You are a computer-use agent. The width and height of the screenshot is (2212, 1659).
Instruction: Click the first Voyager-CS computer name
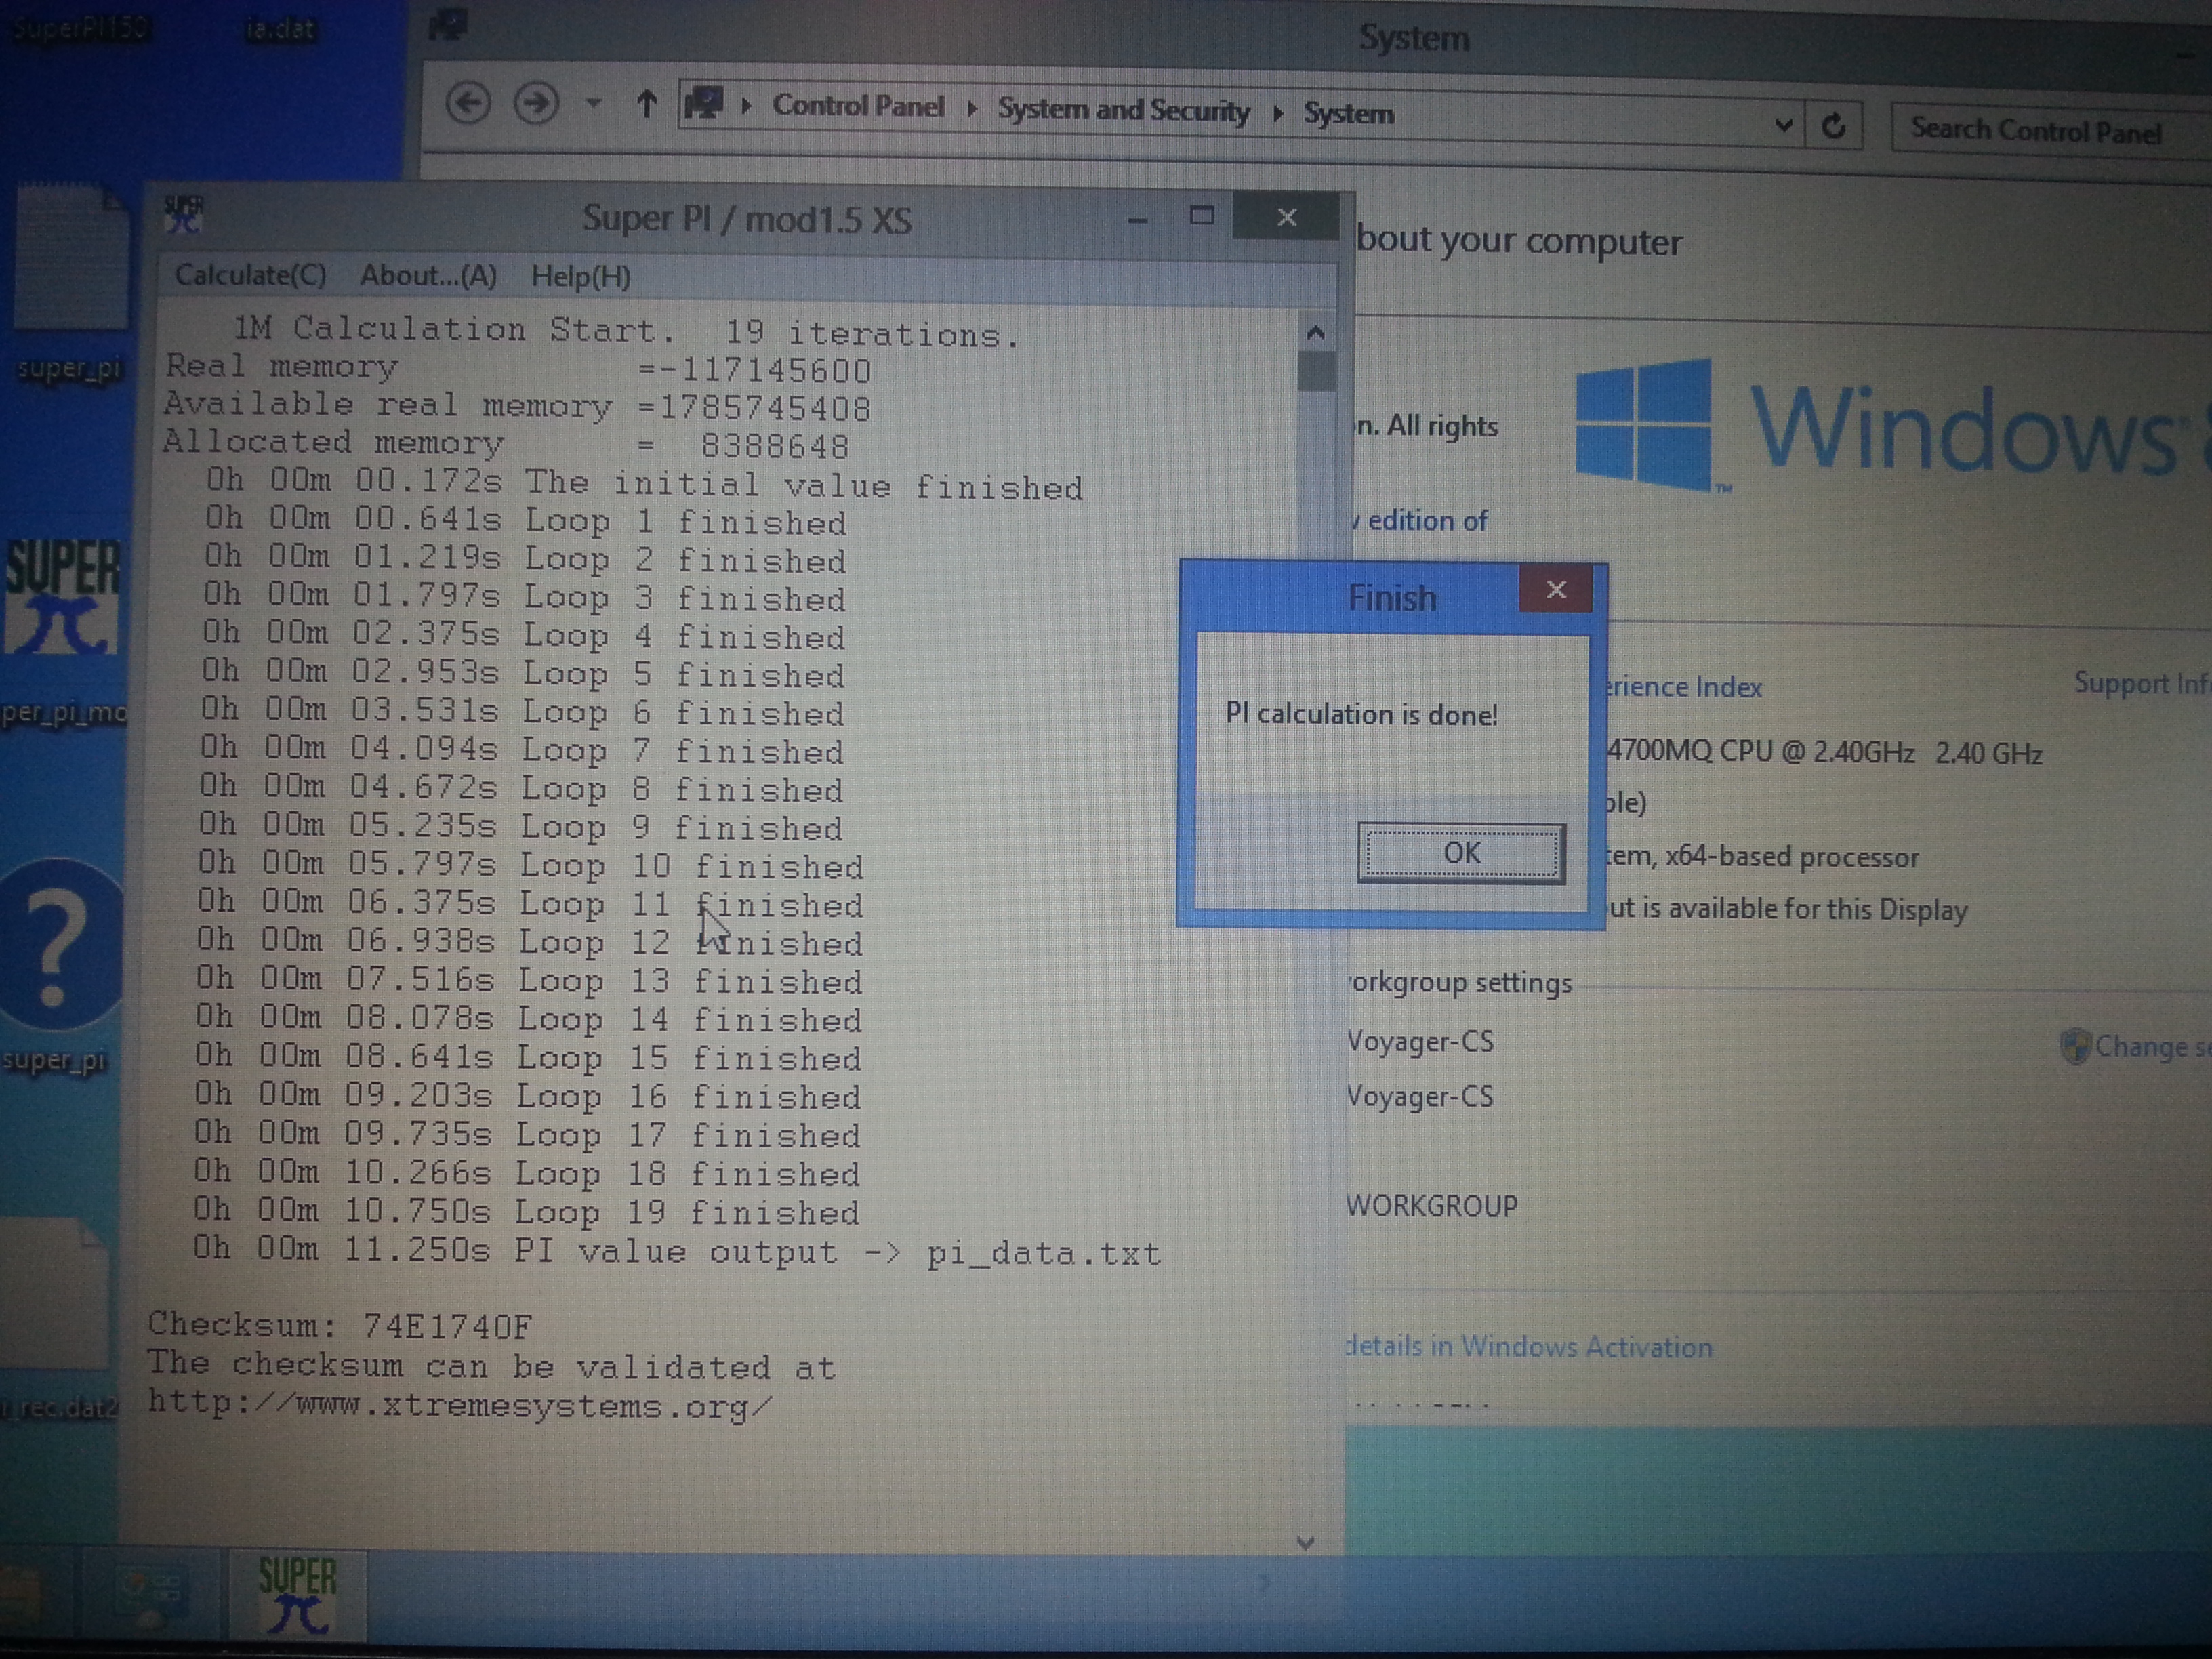coord(1420,1041)
